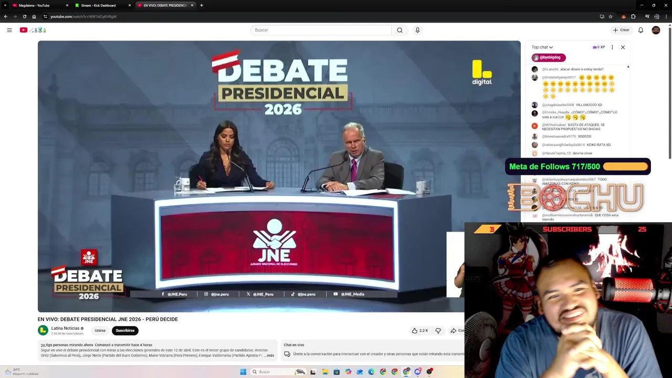This screenshot has height=378, width=672.
Task: Click chat user @hh.ana06
Action: (550, 69)
